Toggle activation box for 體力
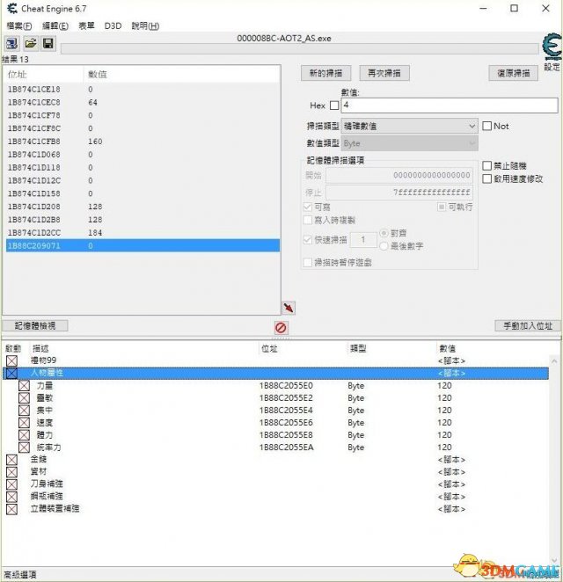The height and width of the screenshot is (582, 563). (24, 434)
